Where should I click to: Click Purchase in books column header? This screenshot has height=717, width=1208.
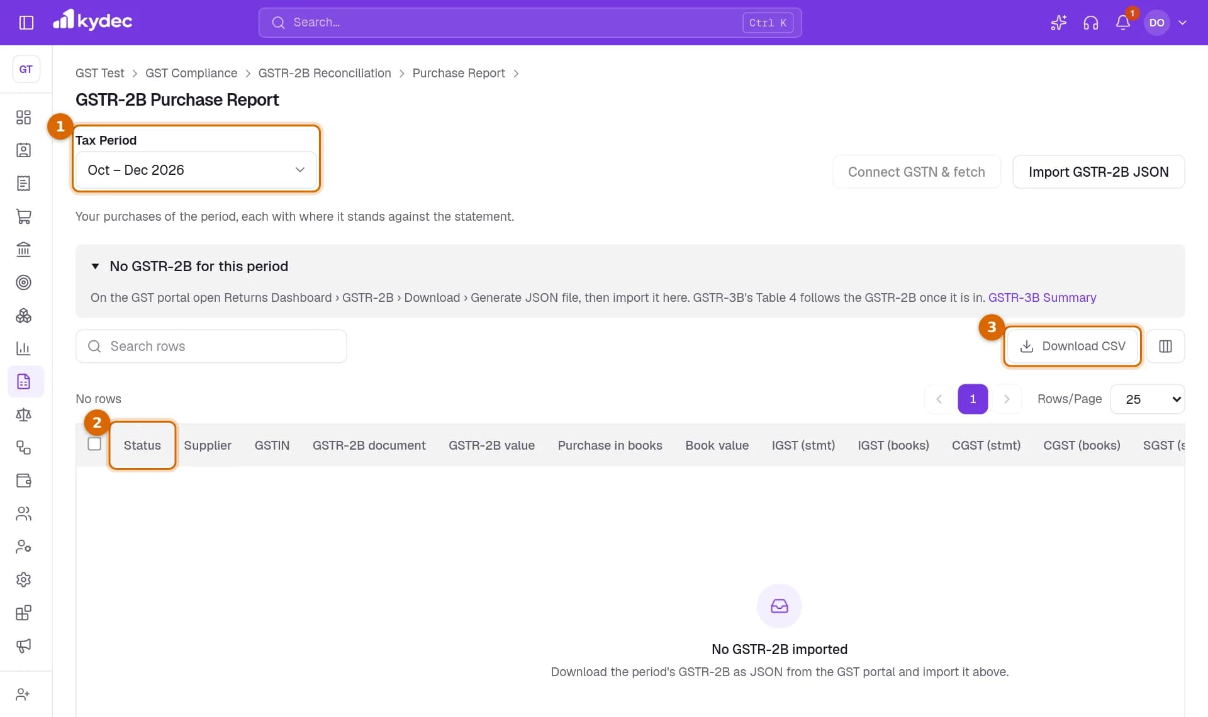tap(610, 446)
